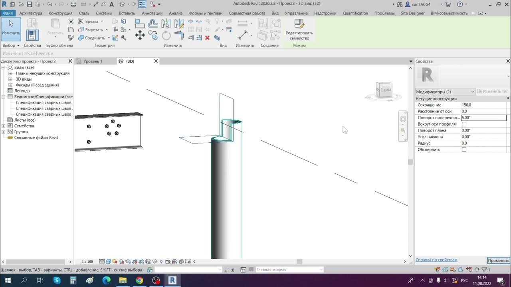Viewport: 511px width, 287px height.
Task: Click the Cut to clipboard scissors icon
Action: [71, 21]
